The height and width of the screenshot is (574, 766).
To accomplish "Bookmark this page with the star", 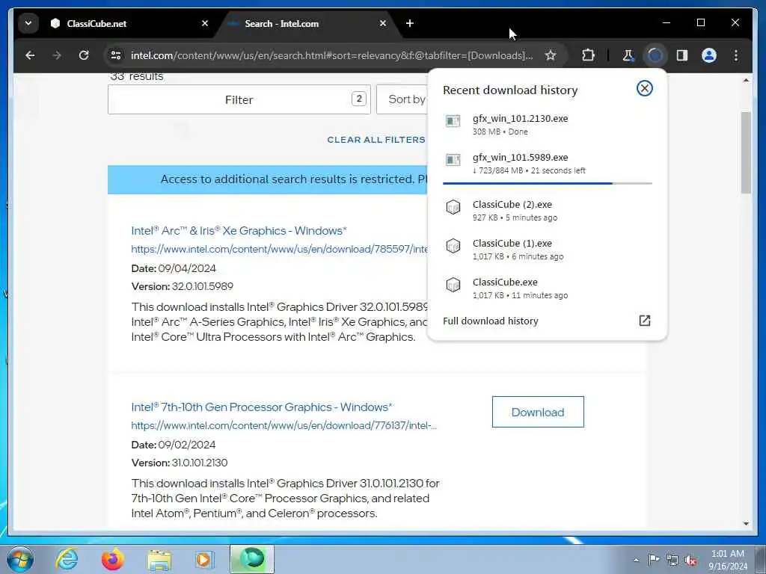I will point(551,55).
